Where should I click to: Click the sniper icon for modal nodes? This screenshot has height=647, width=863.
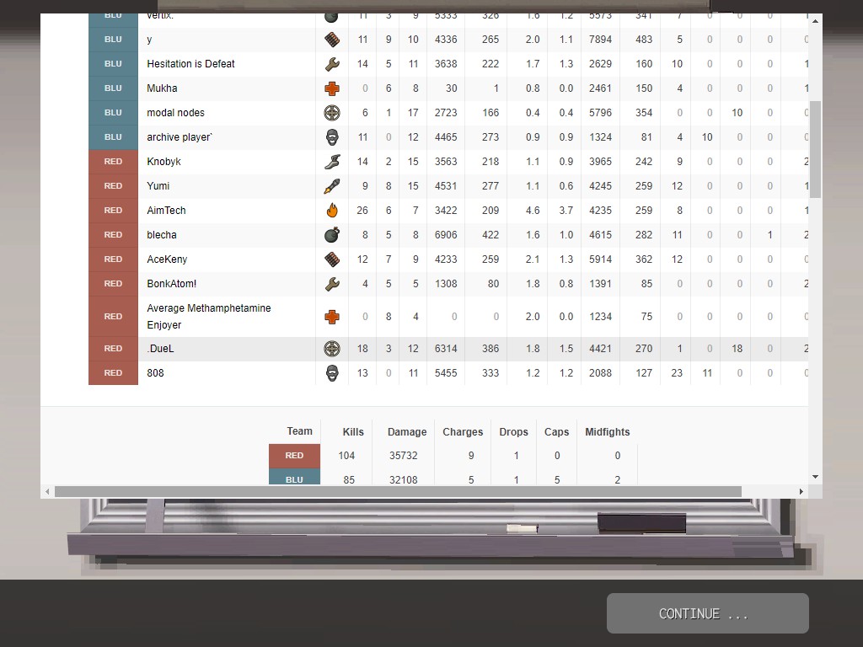click(x=332, y=113)
